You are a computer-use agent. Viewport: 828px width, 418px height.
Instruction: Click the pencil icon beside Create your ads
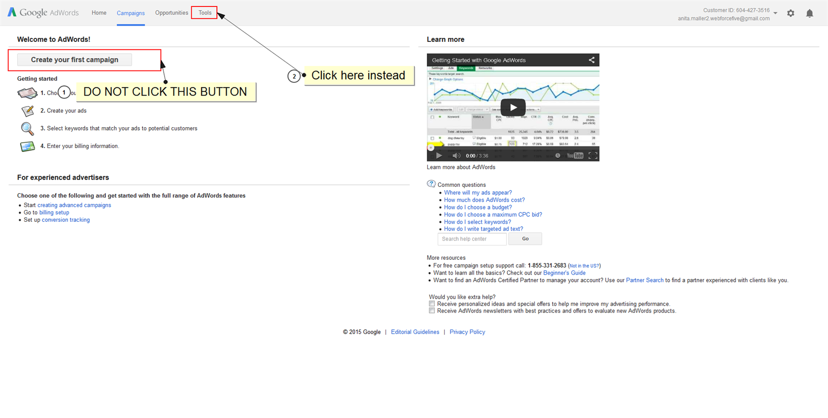(x=28, y=111)
